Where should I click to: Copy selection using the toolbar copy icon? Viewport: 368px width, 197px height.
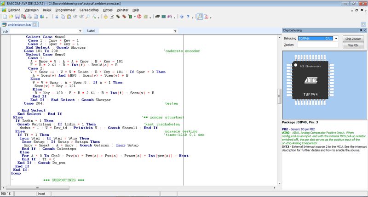63,17
